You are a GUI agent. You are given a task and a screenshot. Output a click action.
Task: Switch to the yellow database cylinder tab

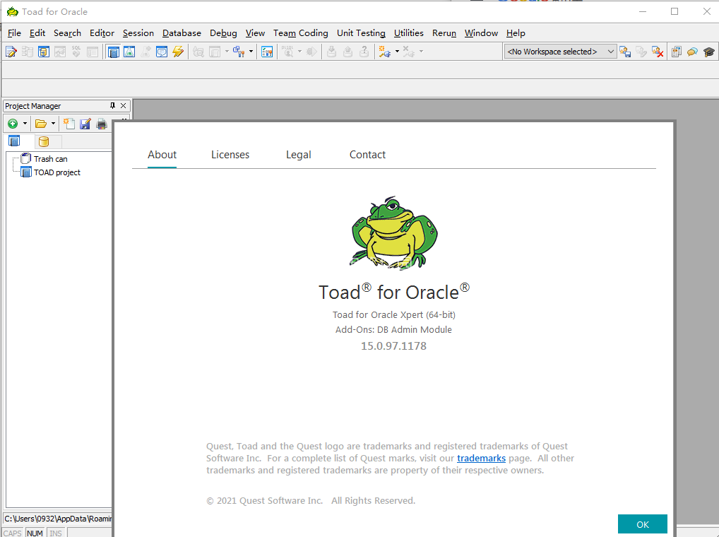point(44,141)
